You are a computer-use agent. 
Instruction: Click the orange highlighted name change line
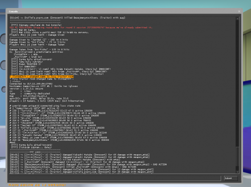tap(42, 76)
